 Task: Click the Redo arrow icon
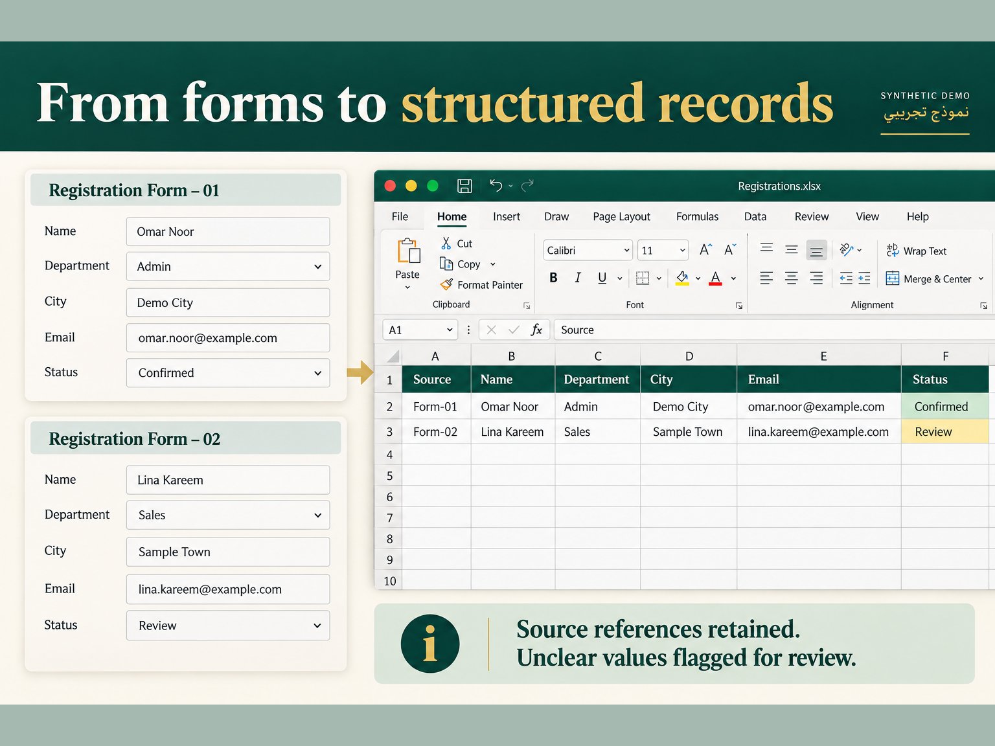(x=528, y=186)
